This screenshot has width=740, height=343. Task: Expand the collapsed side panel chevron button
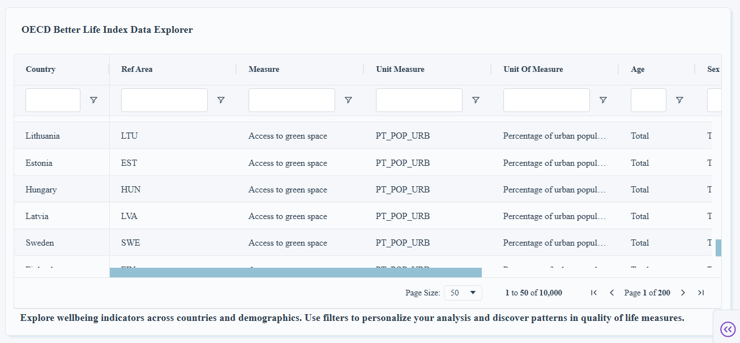click(x=727, y=329)
